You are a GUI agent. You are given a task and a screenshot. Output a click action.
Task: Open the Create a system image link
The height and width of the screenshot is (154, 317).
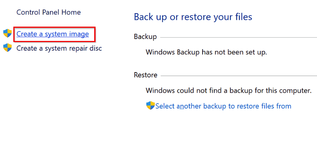[x=53, y=34]
